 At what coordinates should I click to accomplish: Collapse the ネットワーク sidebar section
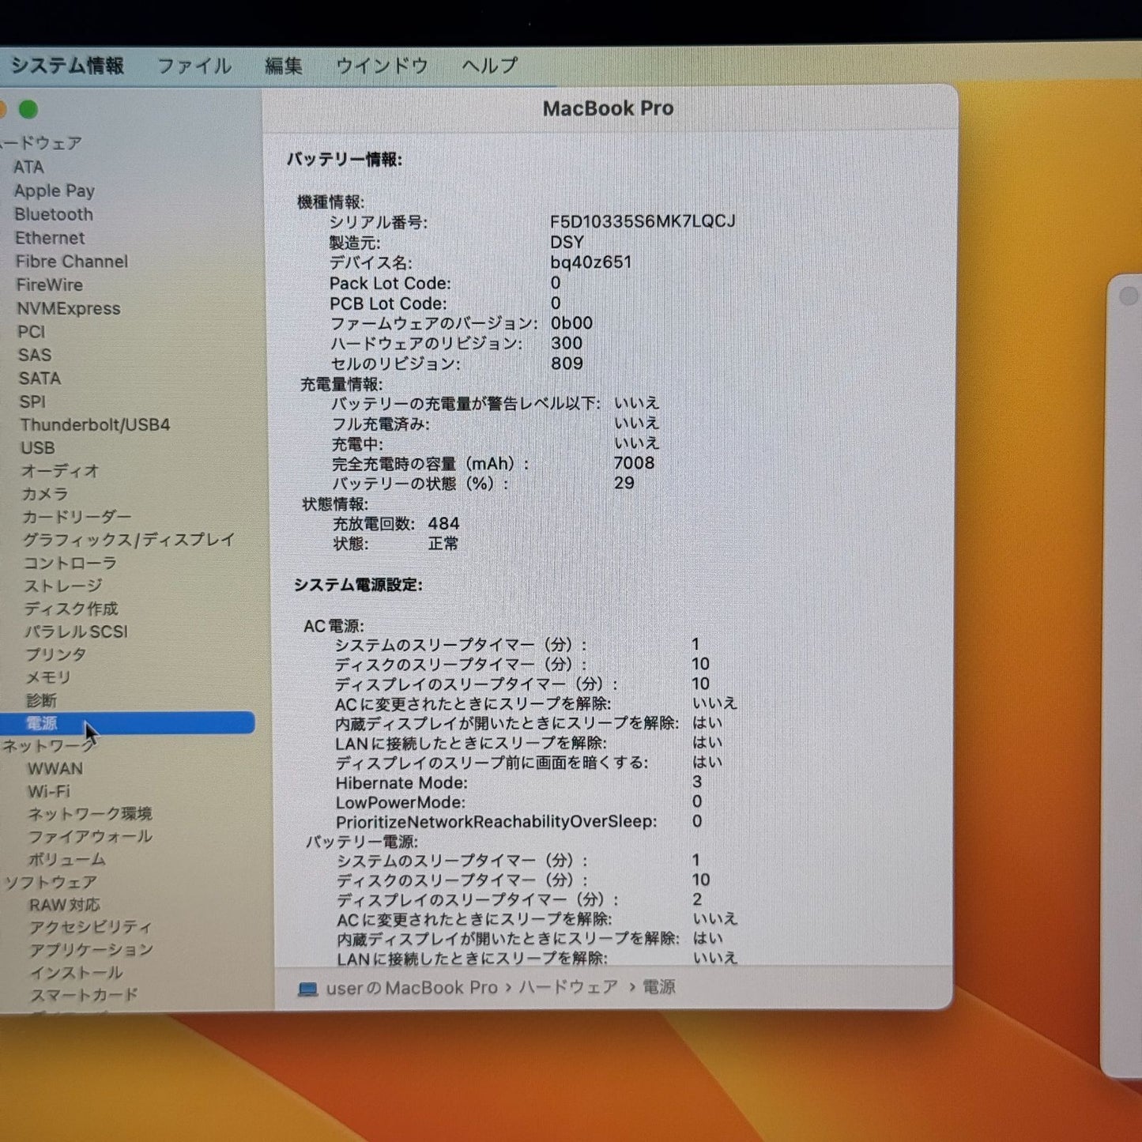click(x=47, y=745)
